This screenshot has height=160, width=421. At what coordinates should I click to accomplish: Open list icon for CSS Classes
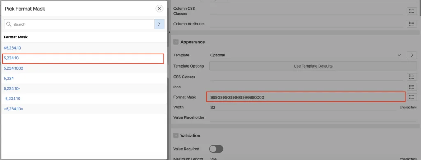coord(412,77)
